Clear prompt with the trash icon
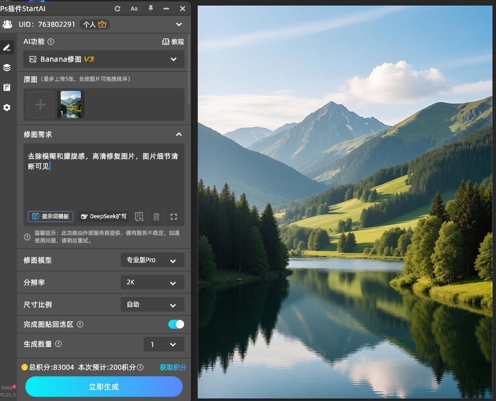 tap(156, 217)
